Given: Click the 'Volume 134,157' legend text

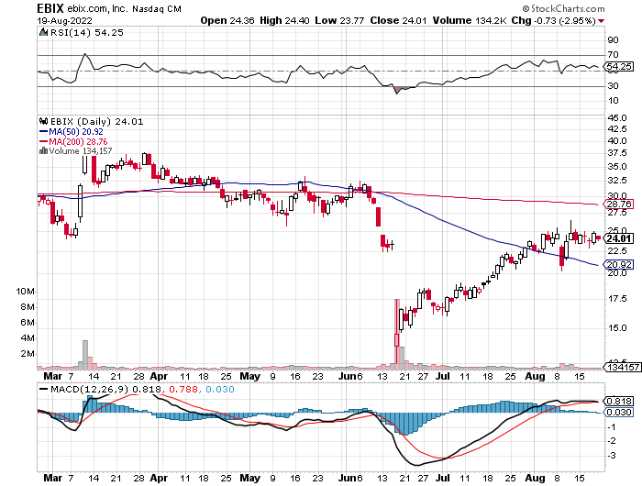Looking at the screenshot, I should point(81,151).
